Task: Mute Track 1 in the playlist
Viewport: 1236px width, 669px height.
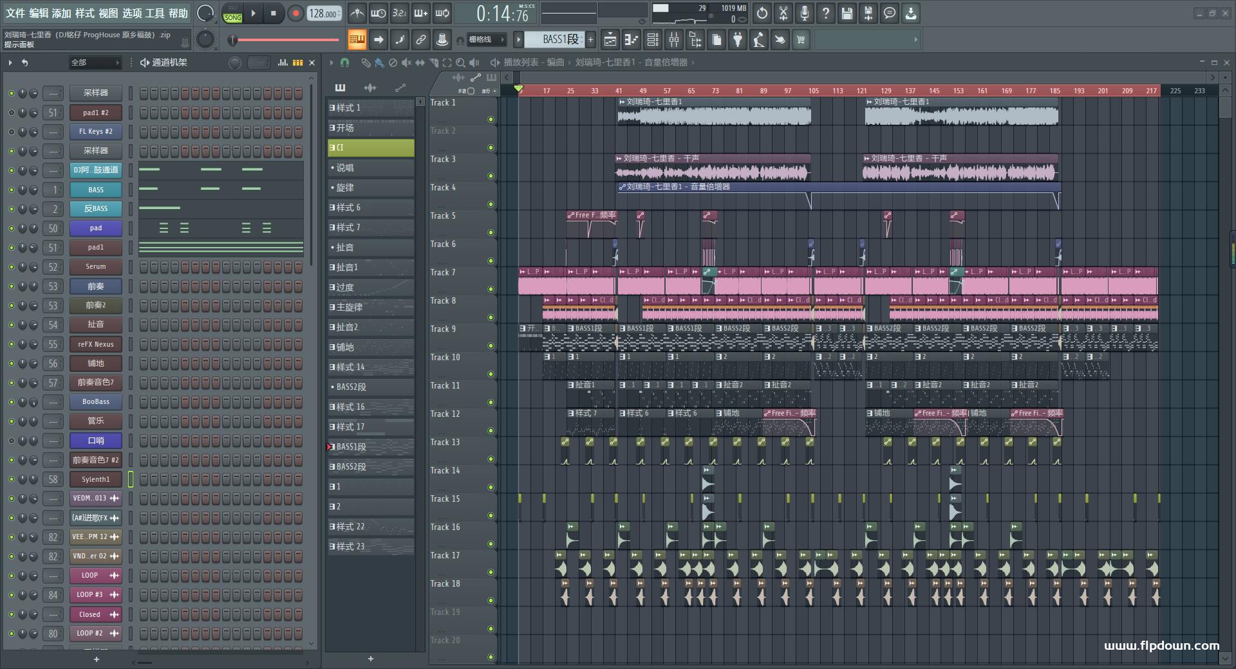Action: [x=491, y=119]
